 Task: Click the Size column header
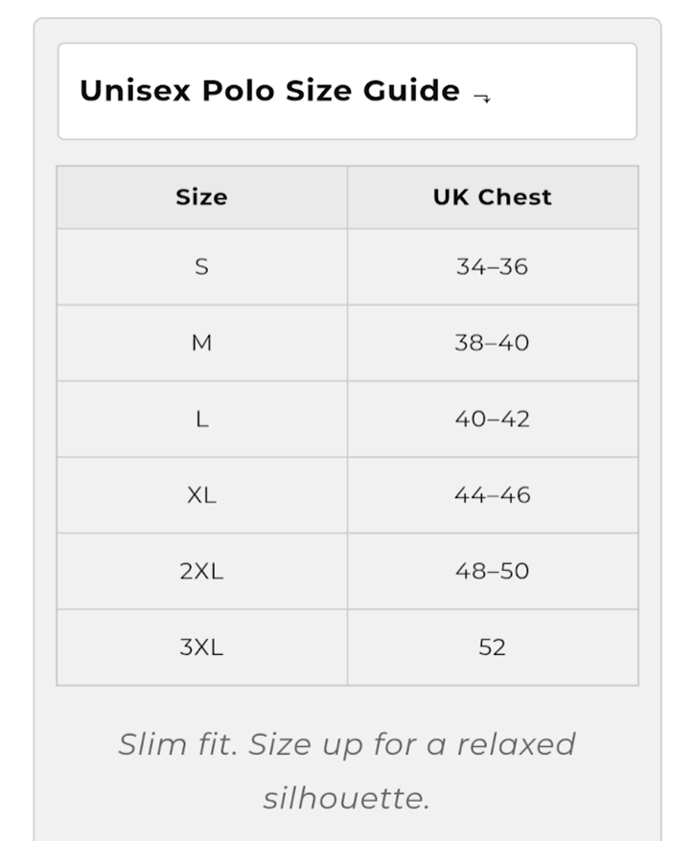[x=201, y=197]
